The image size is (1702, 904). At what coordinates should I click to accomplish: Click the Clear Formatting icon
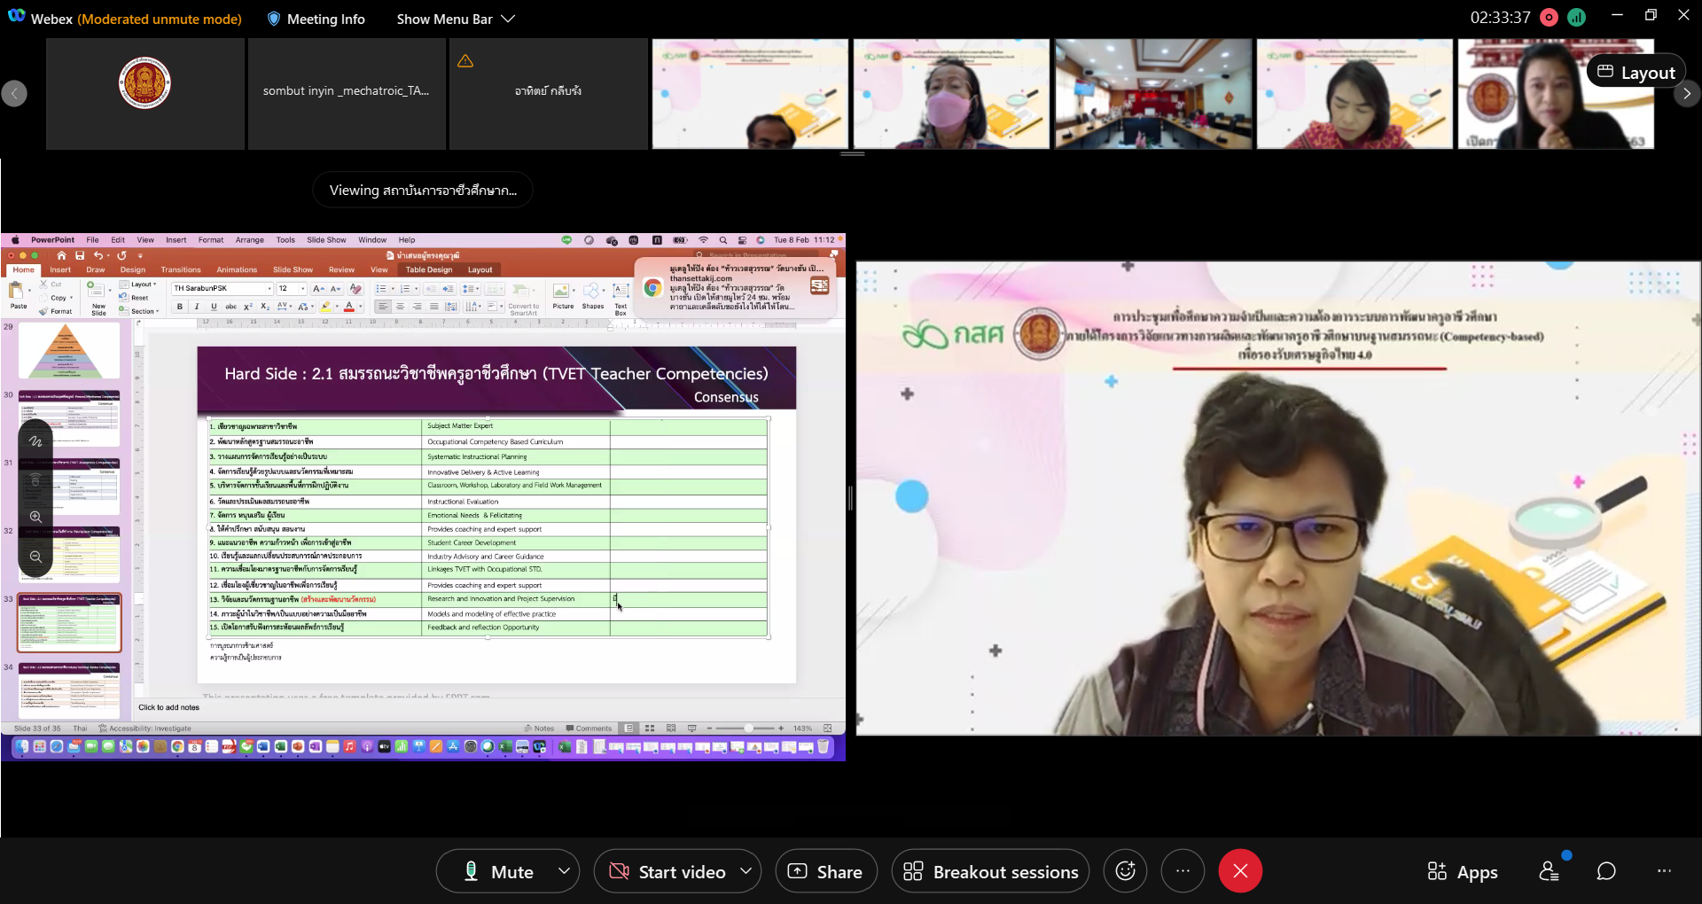click(355, 289)
